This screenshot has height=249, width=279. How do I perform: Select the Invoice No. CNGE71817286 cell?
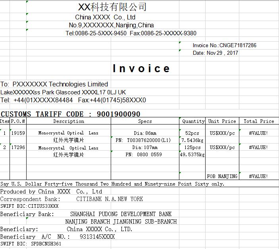pos(225,45)
